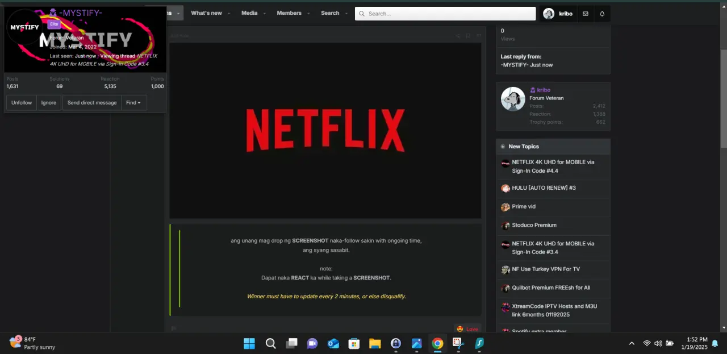Image resolution: width=727 pixels, height=354 pixels.
Task: Open the Windows notification bell
Action: (x=715, y=343)
